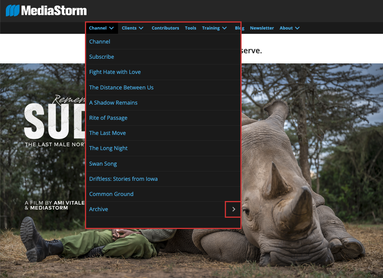Open A Shadow Remains film
Image resolution: width=383 pixels, height=278 pixels.
tap(113, 103)
